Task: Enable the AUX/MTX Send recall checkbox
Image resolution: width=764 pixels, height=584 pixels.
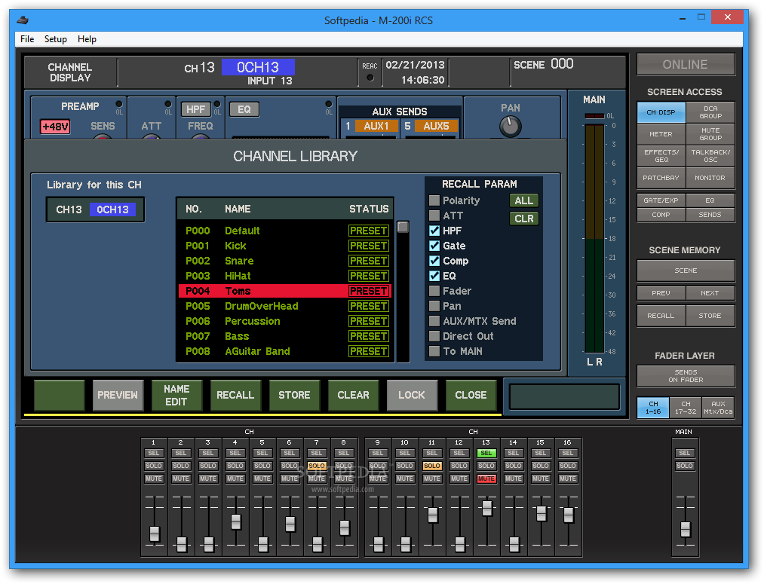Action: (x=434, y=321)
